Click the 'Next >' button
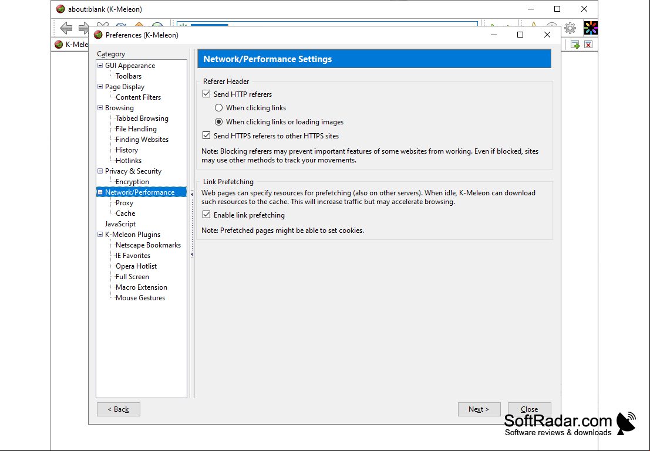The width and height of the screenshot is (650, 451). pyautogui.click(x=479, y=409)
